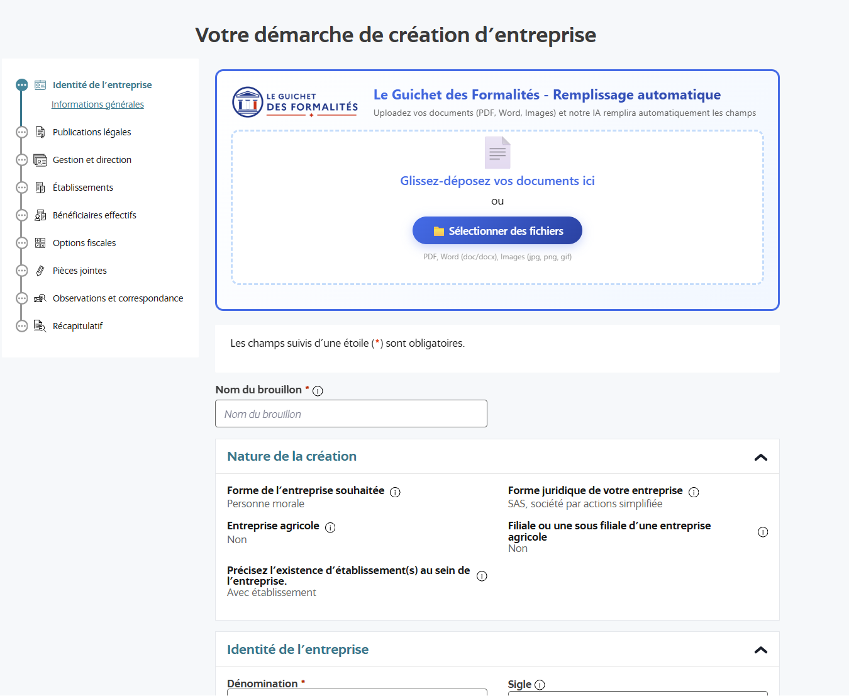Click the Guichet des Formalités logo
The width and height of the screenshot is (849, 698).
pos(295,103)
